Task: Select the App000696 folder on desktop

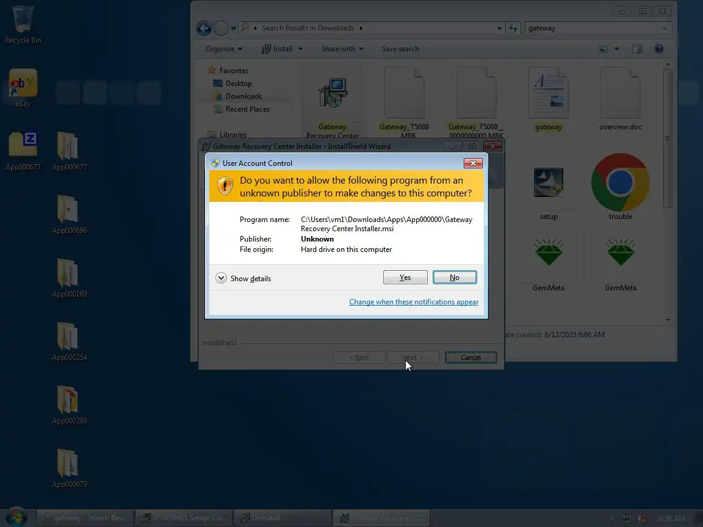Action: click(69, 215)
